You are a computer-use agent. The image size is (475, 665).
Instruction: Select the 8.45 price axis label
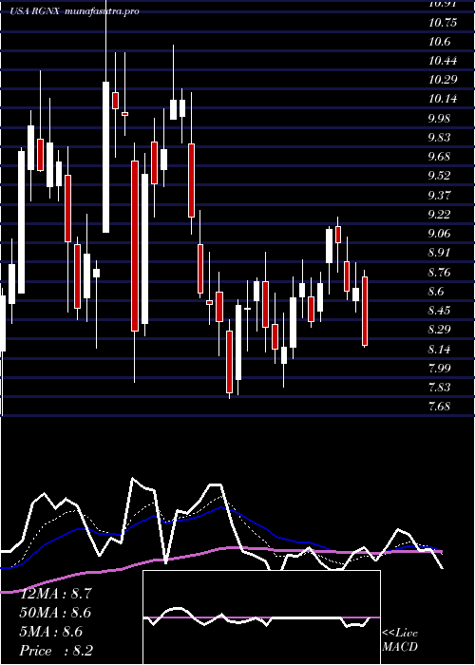click(x=439, y=311)
